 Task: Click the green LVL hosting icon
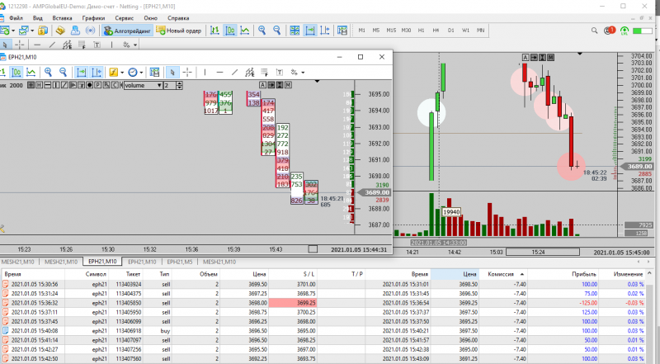(x=625, y=31)
